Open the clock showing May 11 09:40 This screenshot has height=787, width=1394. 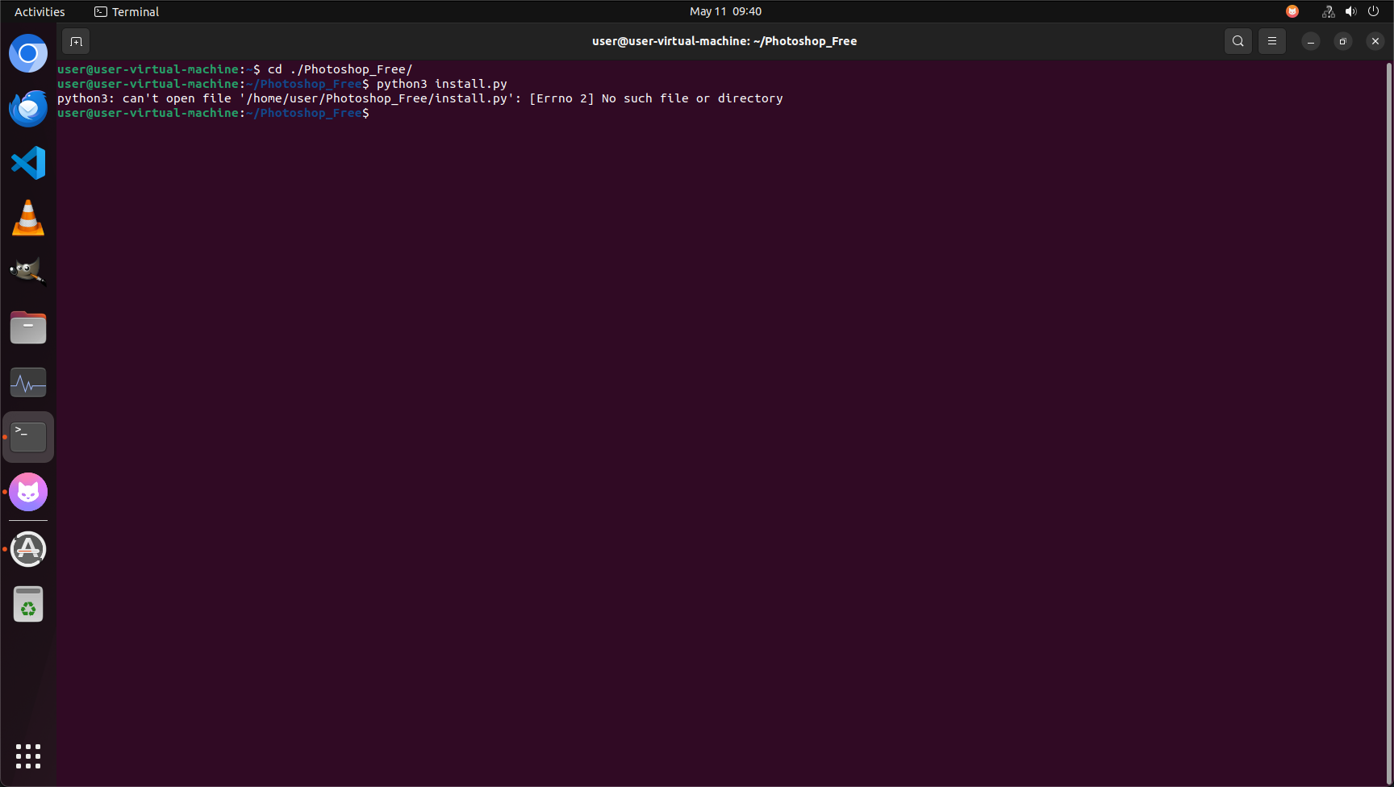725,11
